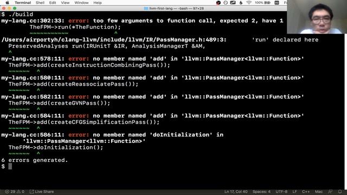Click 'my-lang.cc:586:11:' error location
This screenshot has width=347, height=195.
pos(33,135)
